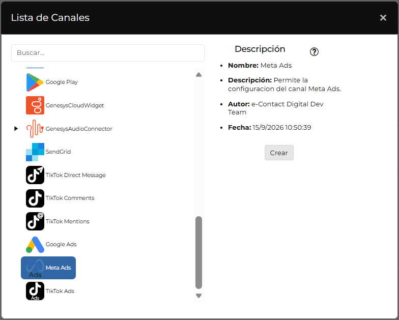Select the "GenesysCloudWidget" label

75,105
